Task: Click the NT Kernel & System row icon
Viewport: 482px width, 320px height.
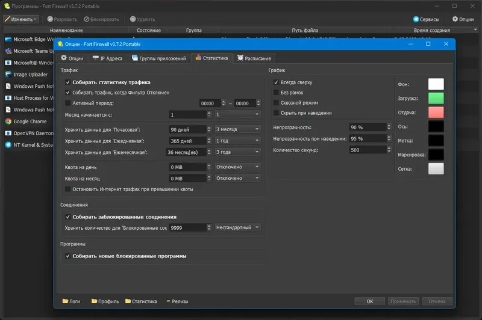Action: (8, 145)
